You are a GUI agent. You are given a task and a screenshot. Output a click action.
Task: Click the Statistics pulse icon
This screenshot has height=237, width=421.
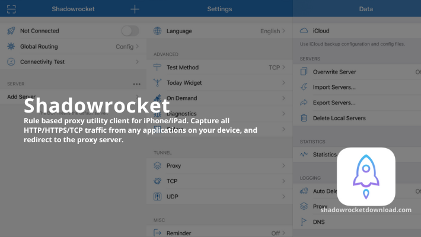[x=304, y=154]
